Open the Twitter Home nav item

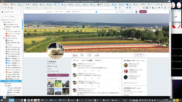click(x=50, y=12)
